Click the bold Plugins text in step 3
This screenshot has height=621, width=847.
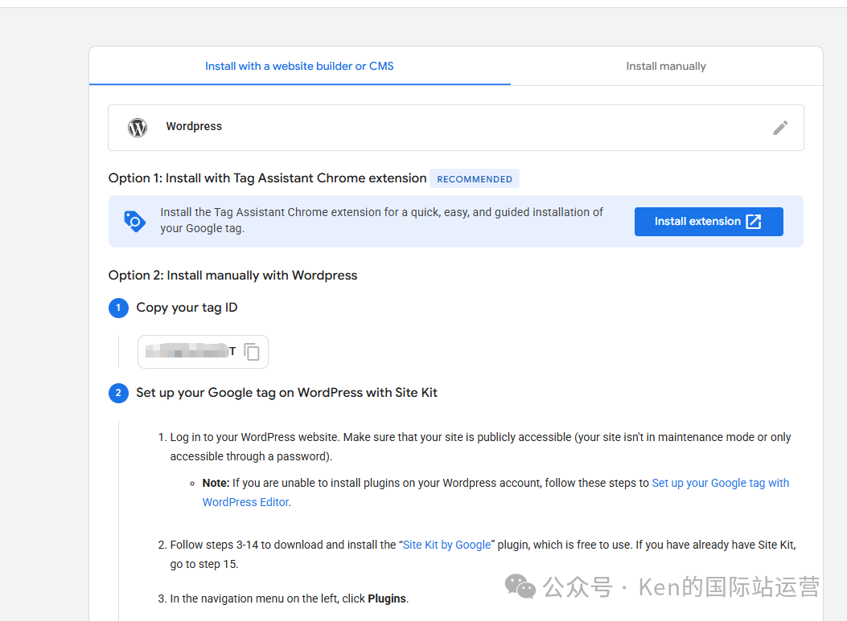click(387, 599)
